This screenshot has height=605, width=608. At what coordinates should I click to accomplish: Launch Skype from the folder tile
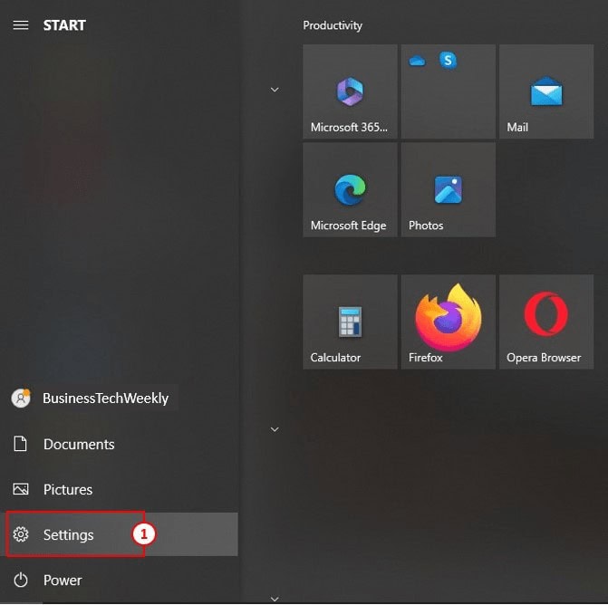[x=448, y=61]
